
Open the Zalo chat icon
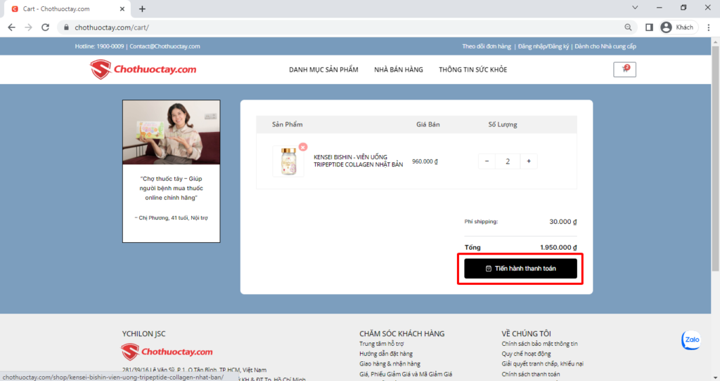pyautogui.click(x=691, y=340)
